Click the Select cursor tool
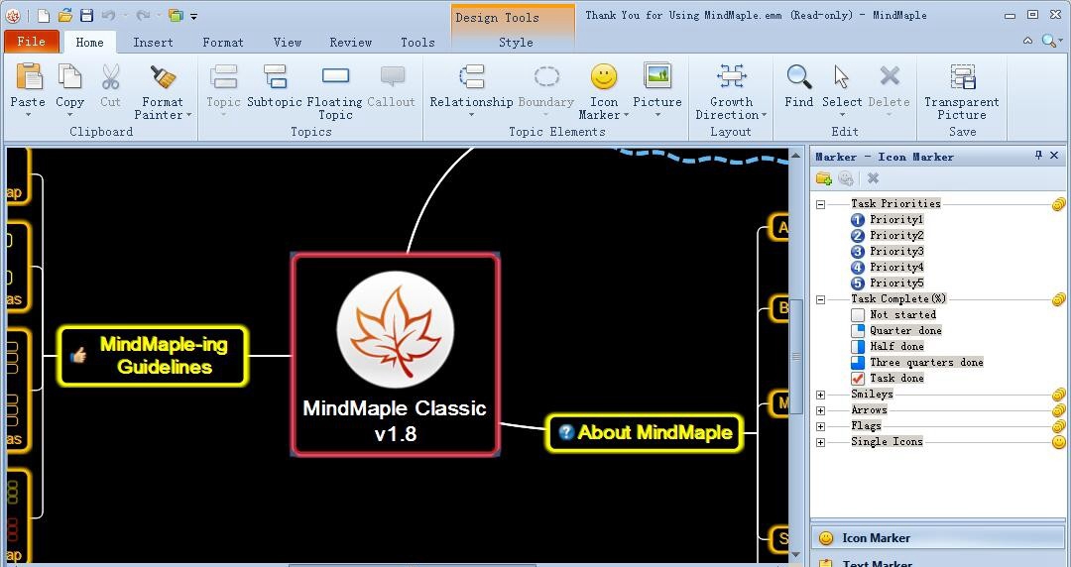Image resolution: width=1071 pixels, height=567 pixels. tap(842, 76)
